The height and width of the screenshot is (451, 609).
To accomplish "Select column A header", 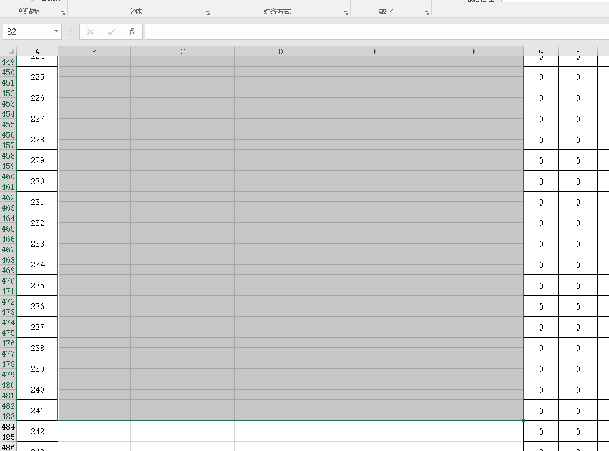I will click(x=37, y=52).
